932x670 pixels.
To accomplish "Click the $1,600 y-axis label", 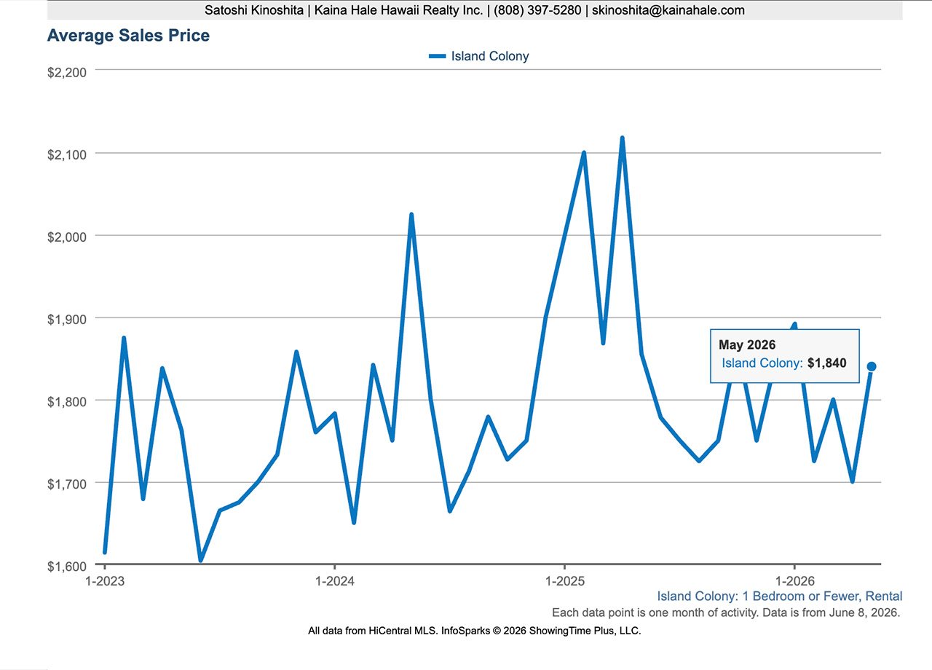I will [x=66, y=565].
